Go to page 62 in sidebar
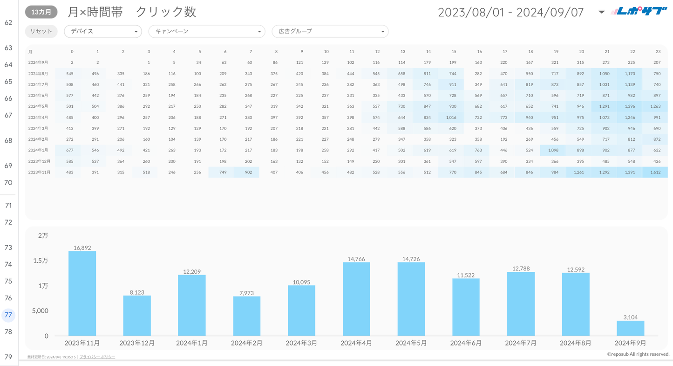Viewport: 673px width, 366px height. point(8,22)
